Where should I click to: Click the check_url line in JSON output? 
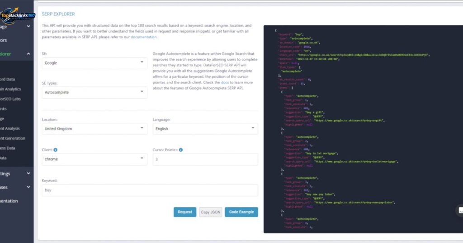(x=354, y=55)
